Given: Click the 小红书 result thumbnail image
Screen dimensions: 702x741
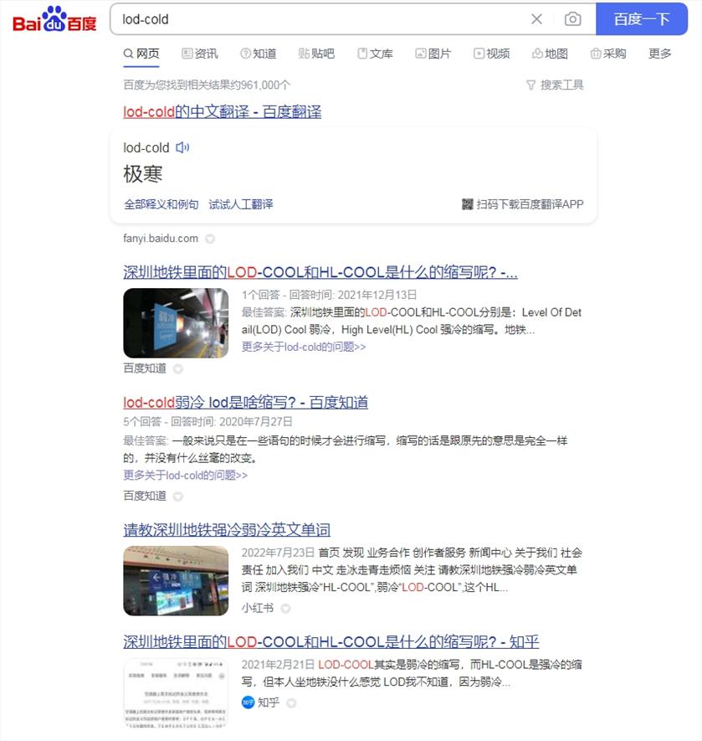Looking at the screenshot, I should [176, 581].
